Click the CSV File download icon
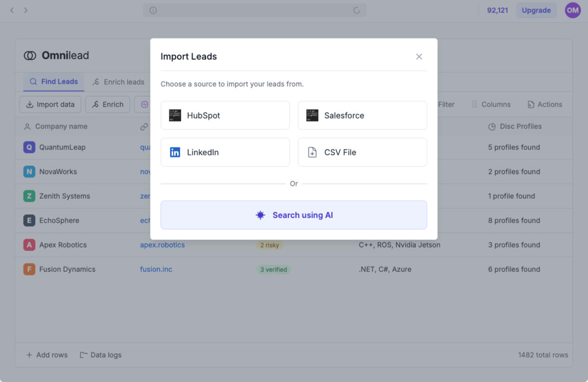This screenshot has width=588, height=382. point(312,152)
